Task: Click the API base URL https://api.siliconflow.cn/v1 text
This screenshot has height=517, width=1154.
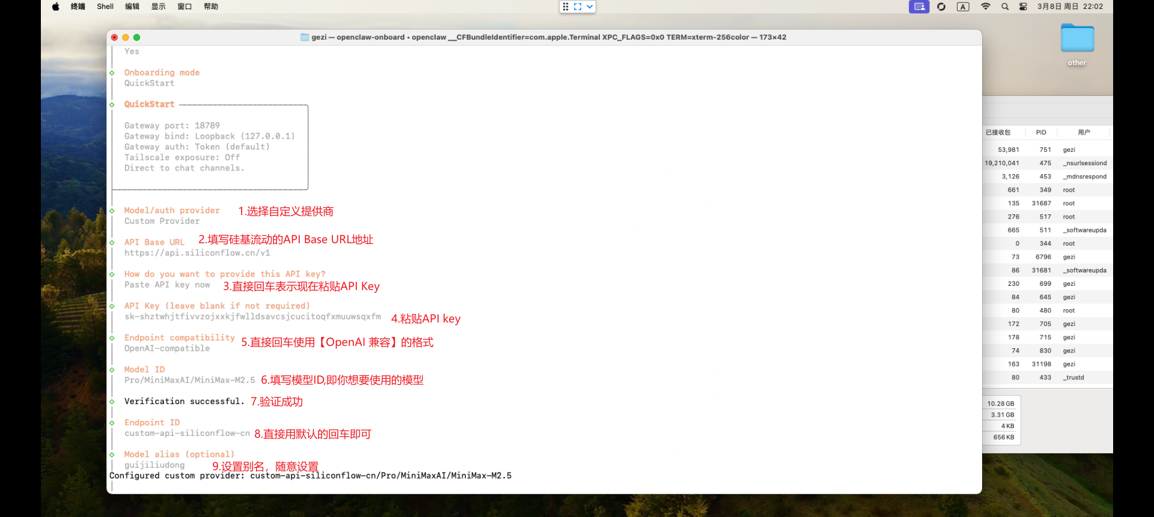Action: tap(197, 253)
